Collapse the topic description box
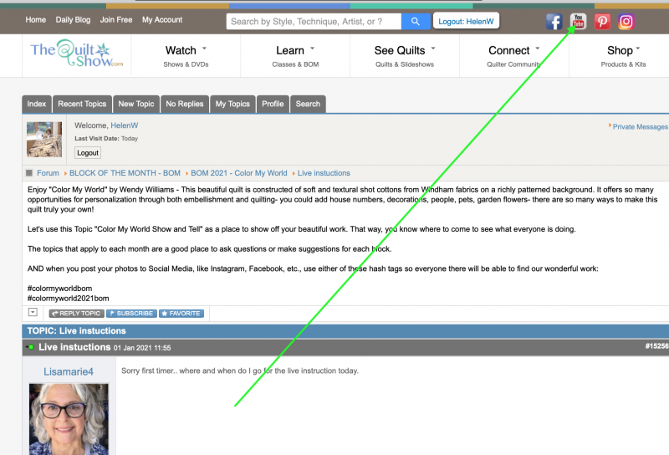The image size is (669, 455). click(33, 312)
